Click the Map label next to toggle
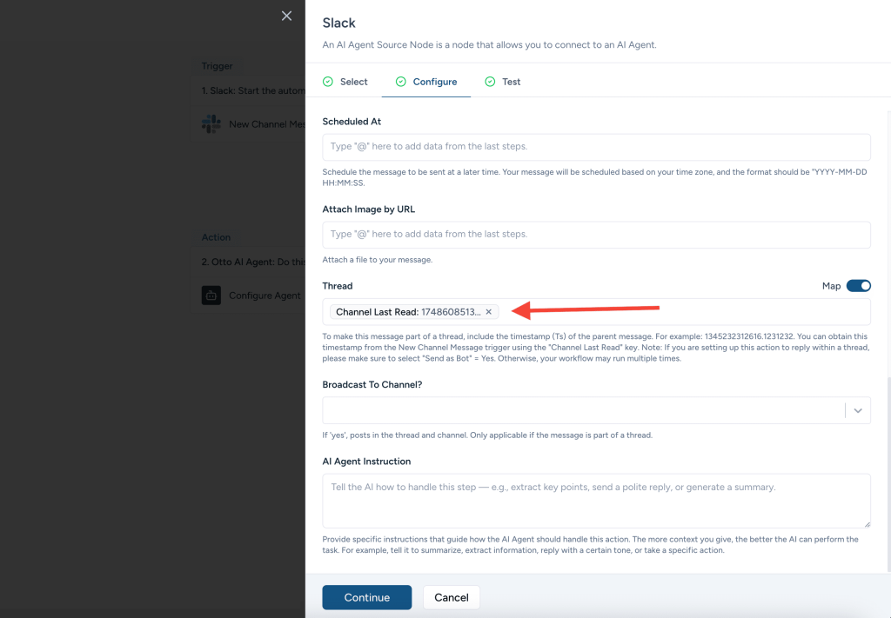Image resolution: width=891 pixels, height=618 pixels. [831, 286]
